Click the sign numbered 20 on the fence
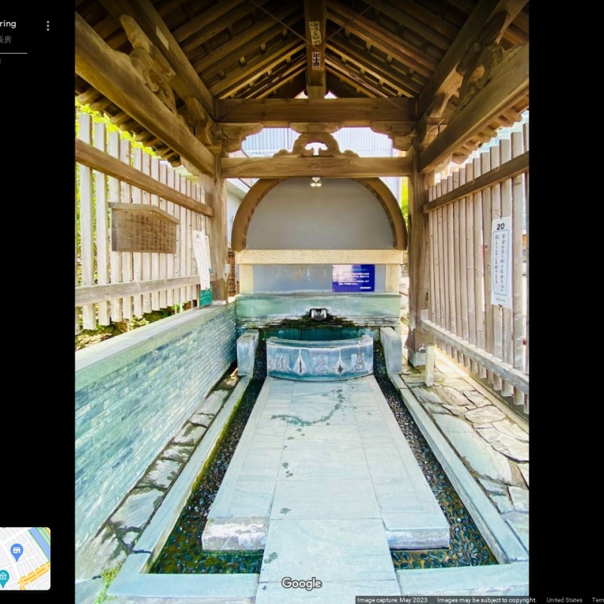The width and height of the screenshot is (604, 604). click(x=501, y=261)
